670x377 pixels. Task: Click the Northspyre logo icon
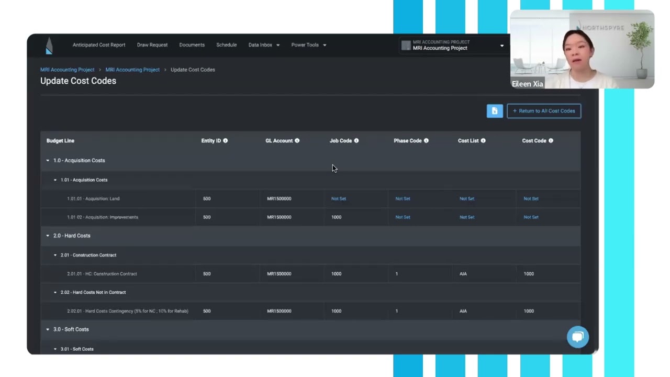click(x=49, y=46)
